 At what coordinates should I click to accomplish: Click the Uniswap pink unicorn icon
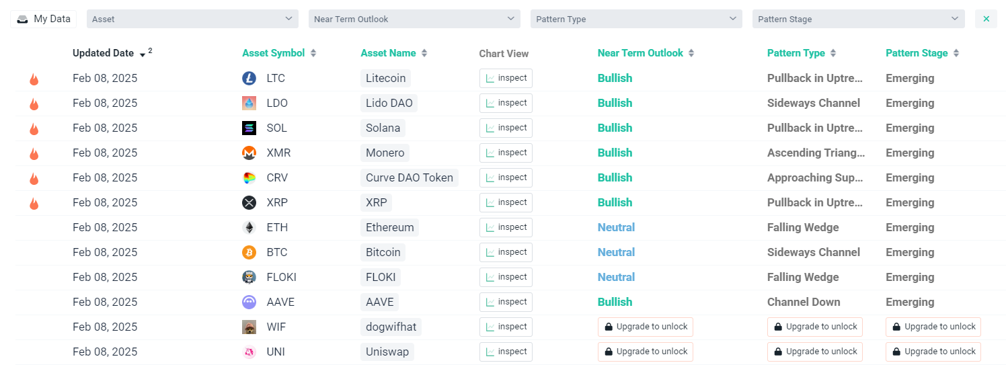249,352
